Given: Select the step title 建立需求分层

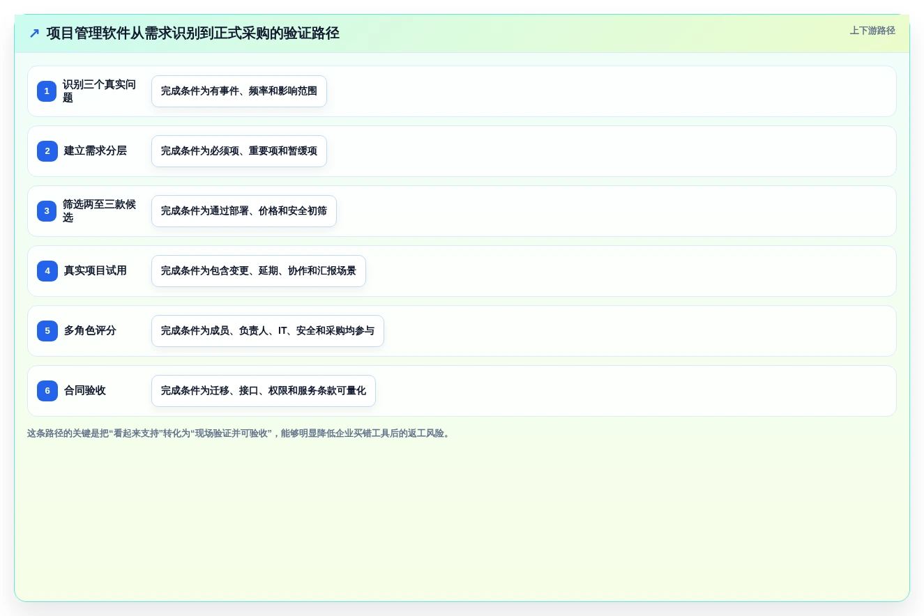Looking at the screenshot, I should tap(96, 151).
